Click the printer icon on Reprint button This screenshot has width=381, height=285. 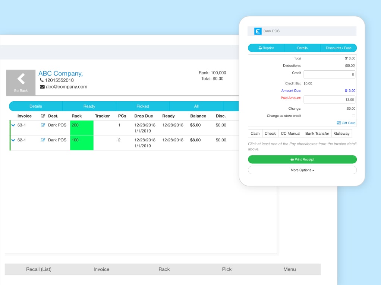coord(260,48)
